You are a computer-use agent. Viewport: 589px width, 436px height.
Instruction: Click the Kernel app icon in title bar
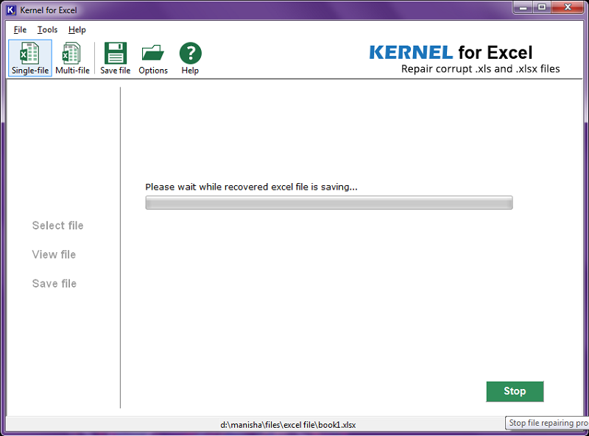(11, 10)
